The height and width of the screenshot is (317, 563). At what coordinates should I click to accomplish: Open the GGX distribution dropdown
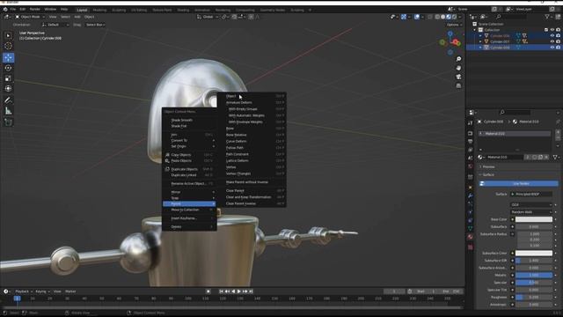tap(531, 204)
